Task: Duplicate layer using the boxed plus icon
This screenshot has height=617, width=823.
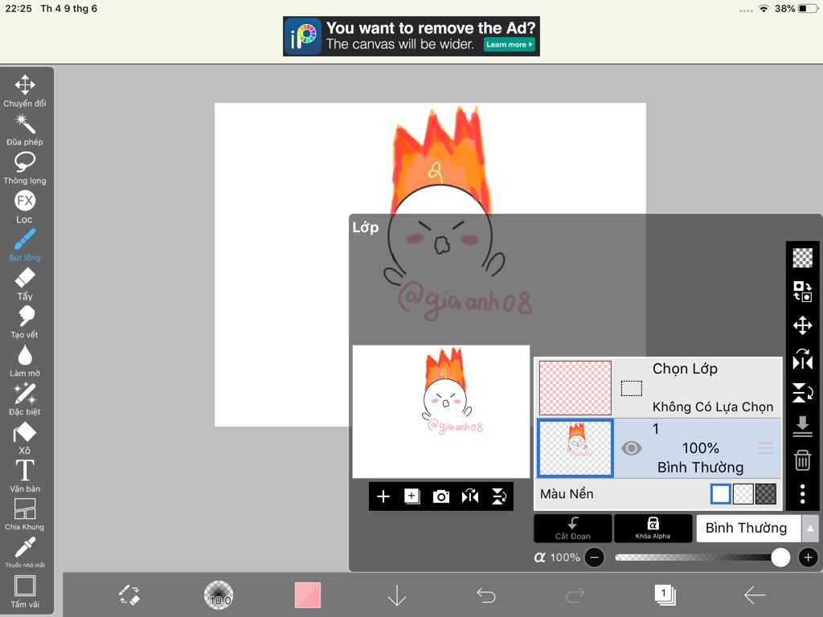Action: [412, 496]
